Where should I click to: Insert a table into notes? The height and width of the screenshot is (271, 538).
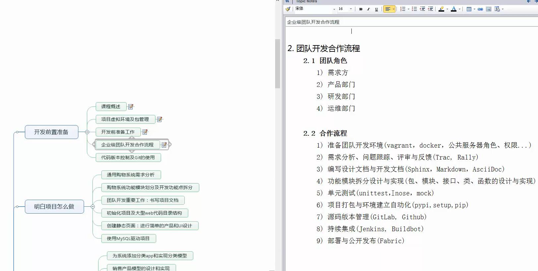[469, 9]
